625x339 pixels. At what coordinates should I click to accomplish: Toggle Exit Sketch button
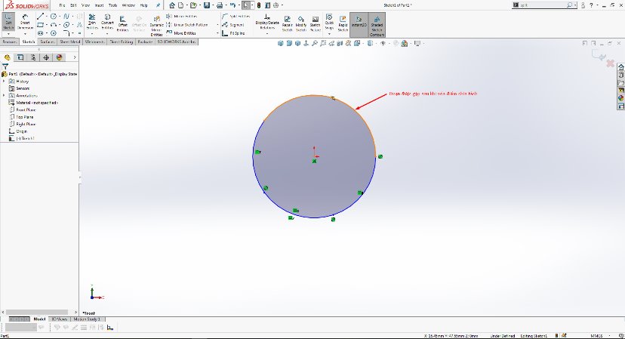pyautogui.click(x=9, y=22)
